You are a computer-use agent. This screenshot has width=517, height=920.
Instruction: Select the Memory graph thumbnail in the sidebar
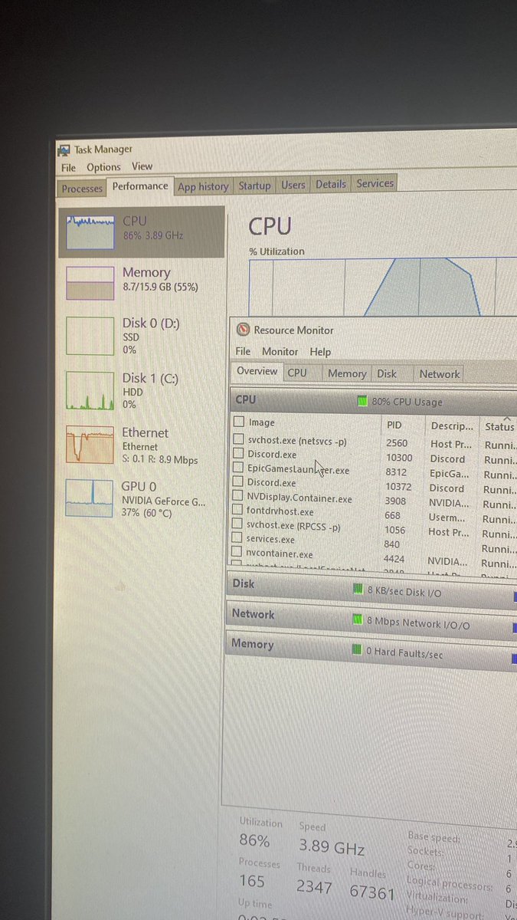point(90,283)
